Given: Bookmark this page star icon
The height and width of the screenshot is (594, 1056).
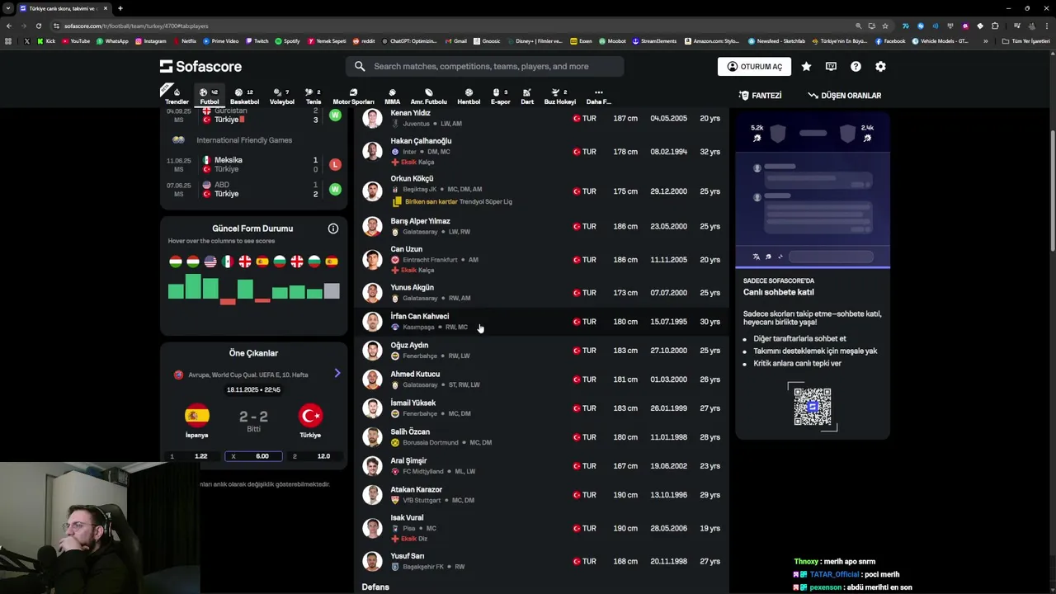Looking at the screenshot, I should point(885,26).
